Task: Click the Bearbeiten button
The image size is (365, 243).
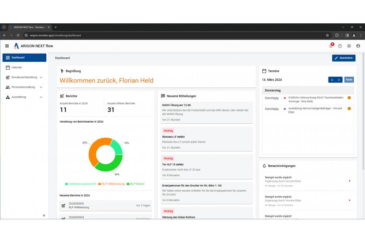Action: click(x=343, y=58)
